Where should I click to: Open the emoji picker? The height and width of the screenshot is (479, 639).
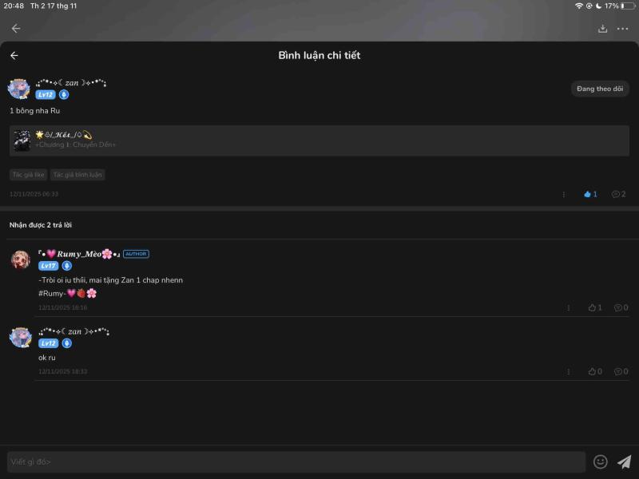(601, 461)
